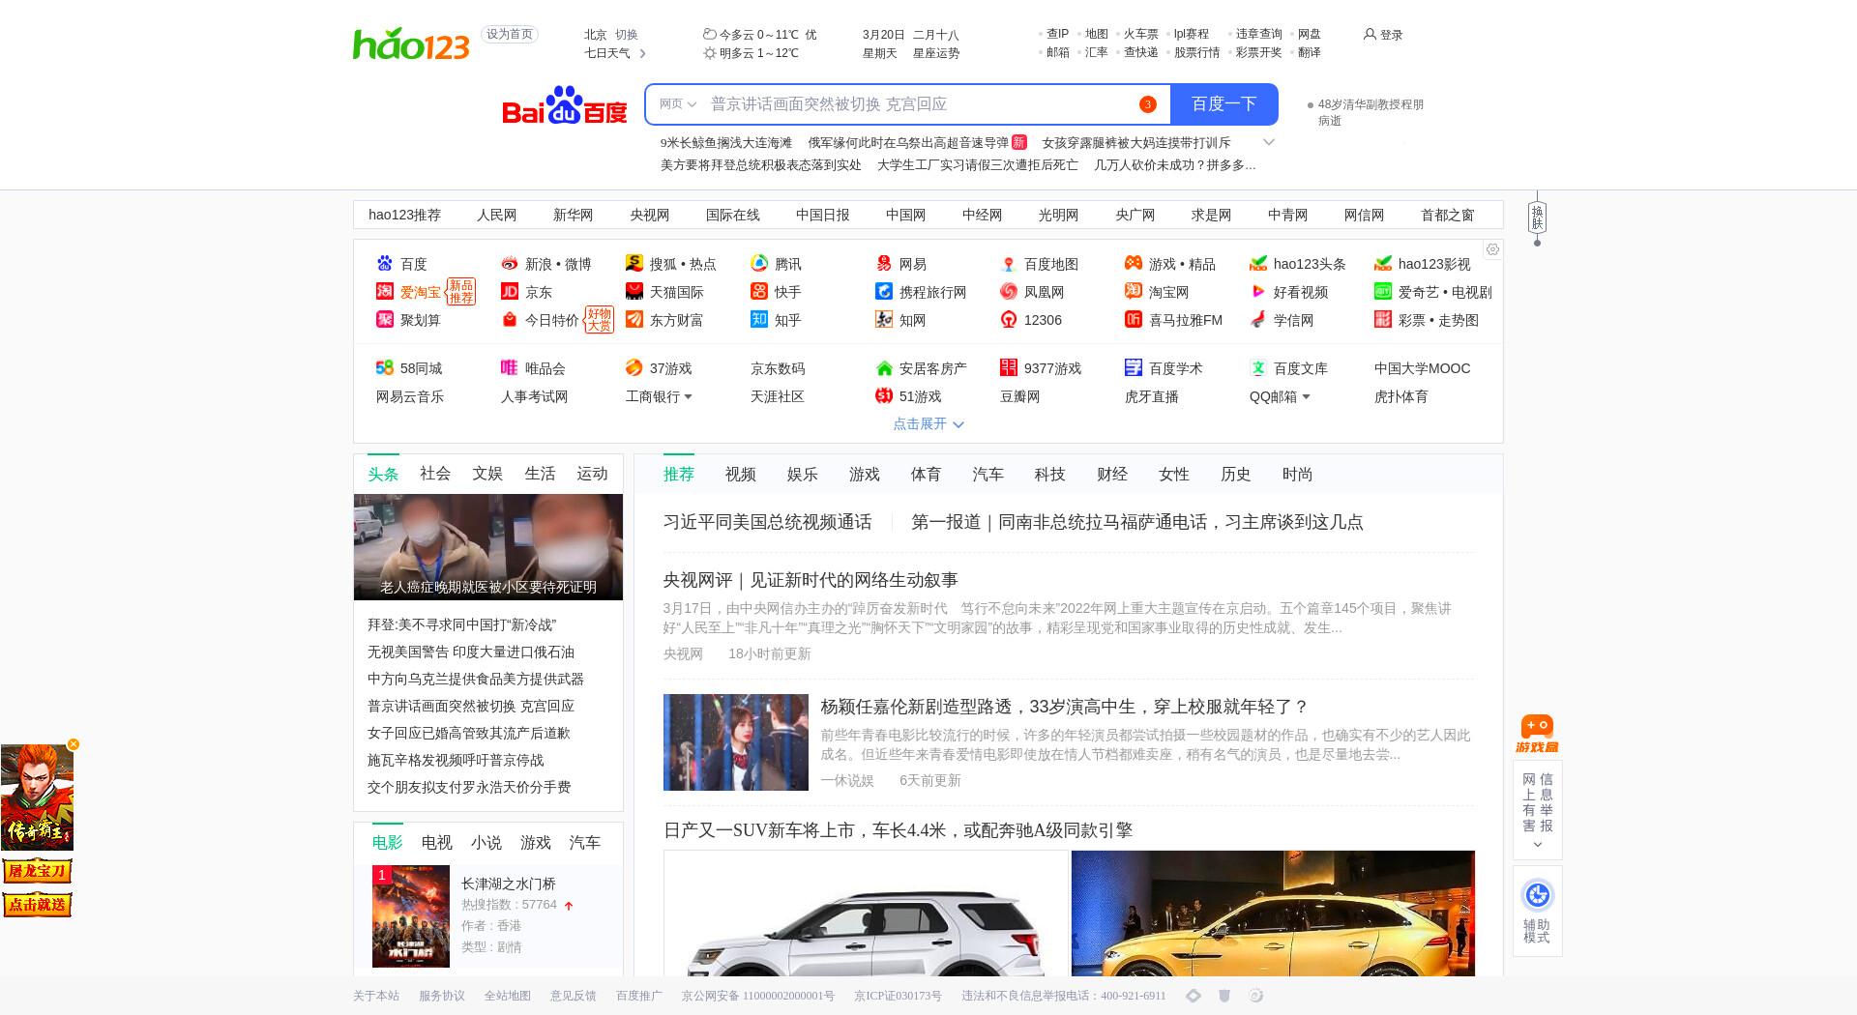Open hao123头条 icon link
This screenshot has height=1015, width=1857.
pyautogui.click(x=1258, y=264)
